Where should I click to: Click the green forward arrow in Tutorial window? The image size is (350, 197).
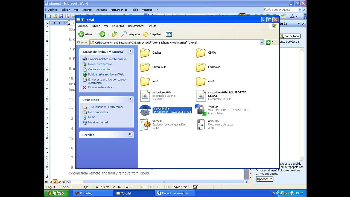coord(102,34)
